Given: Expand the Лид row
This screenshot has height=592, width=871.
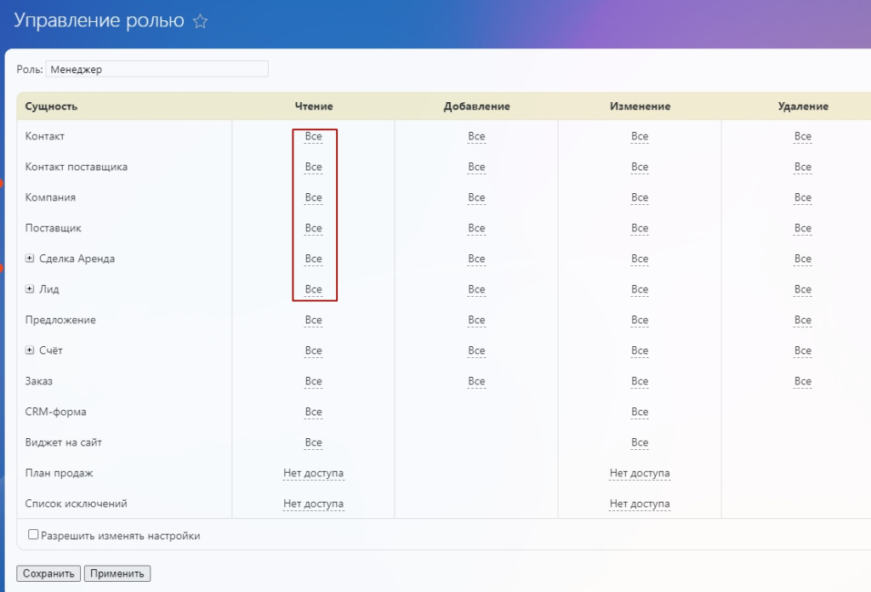Looking at the screenshot, I should (30, 289).
